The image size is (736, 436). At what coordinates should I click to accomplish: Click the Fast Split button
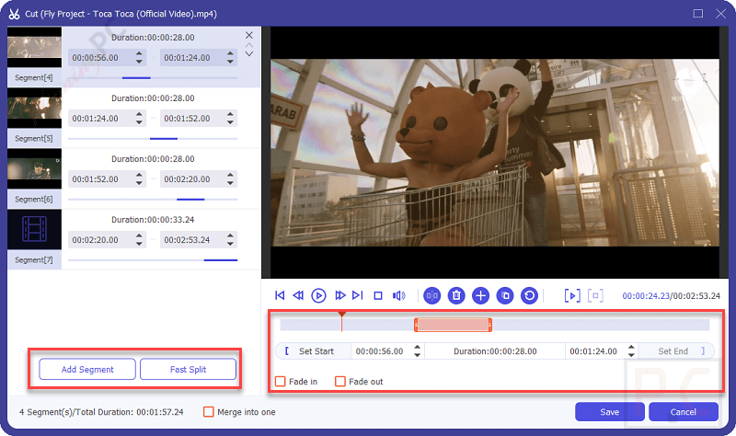(188, 370)
